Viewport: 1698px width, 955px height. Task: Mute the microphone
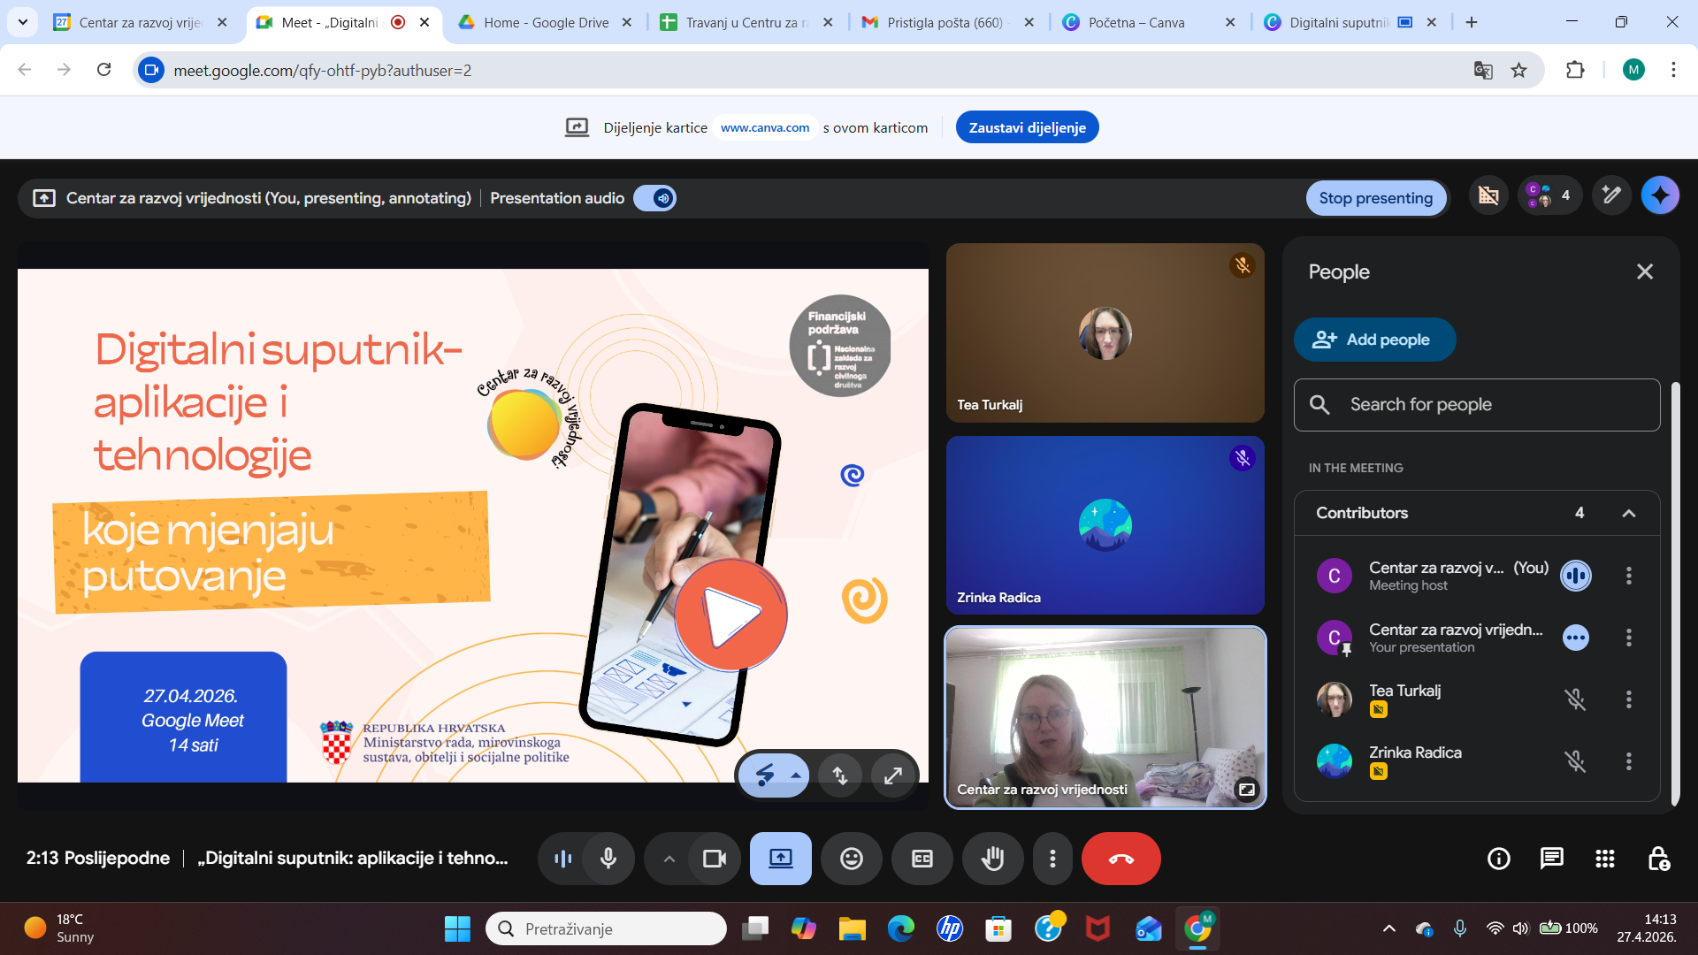coord(608,859)
